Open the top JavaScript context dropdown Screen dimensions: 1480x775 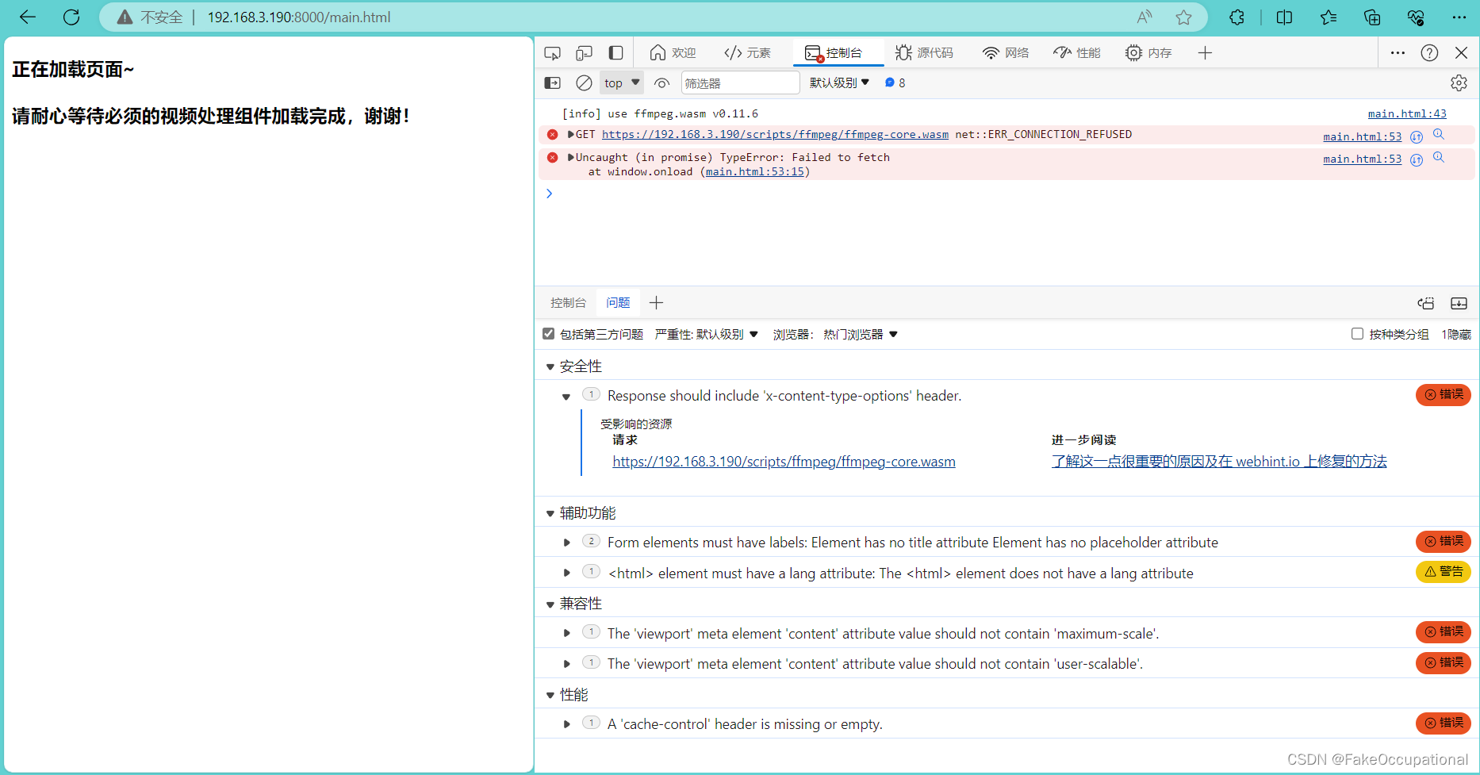621,82
